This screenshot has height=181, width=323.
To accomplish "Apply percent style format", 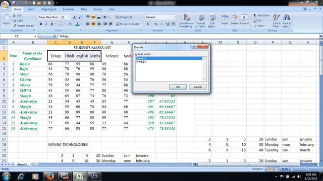I will [x=156, y=24].
